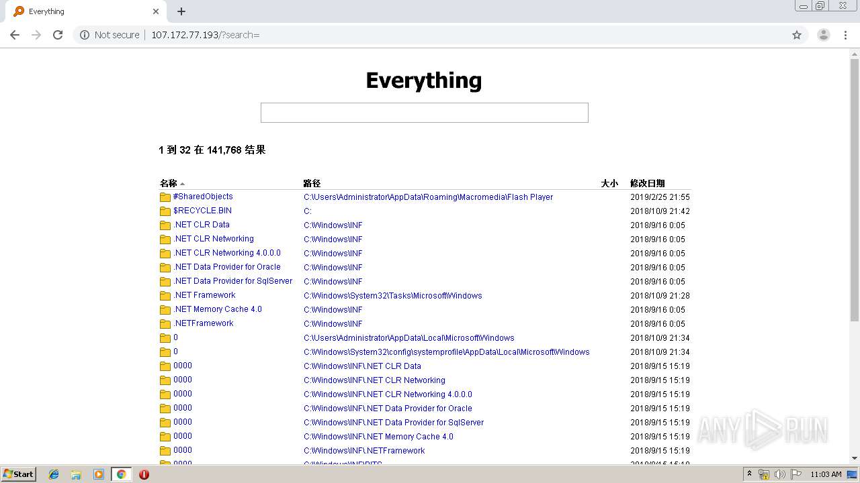Select the date 2019/2/25 21:55
860x483 pixels.
[x=660, y=197]
